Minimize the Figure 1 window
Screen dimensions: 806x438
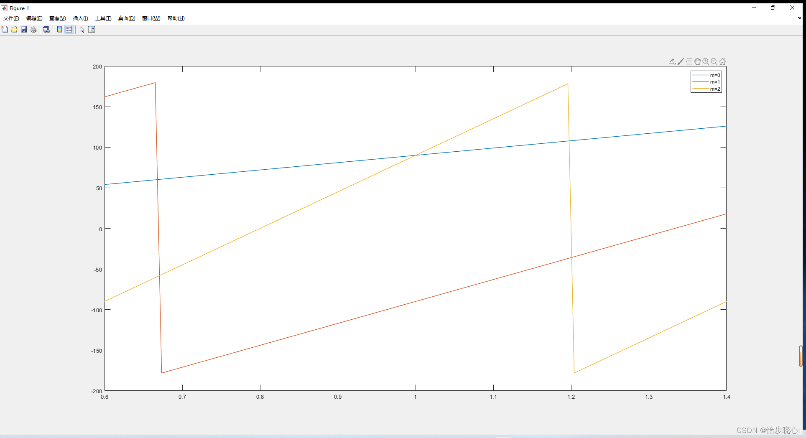click(x=754, y=8)
